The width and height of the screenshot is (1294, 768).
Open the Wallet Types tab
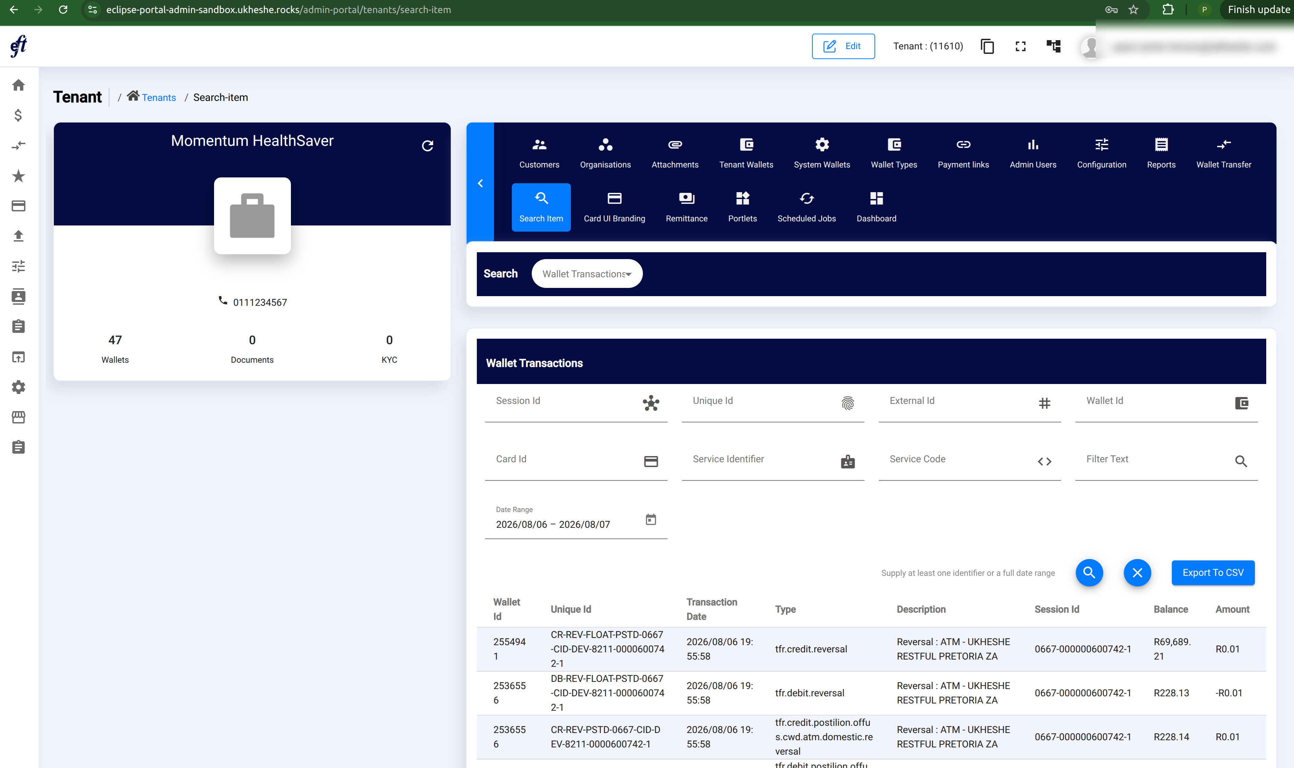click(894, 153)
